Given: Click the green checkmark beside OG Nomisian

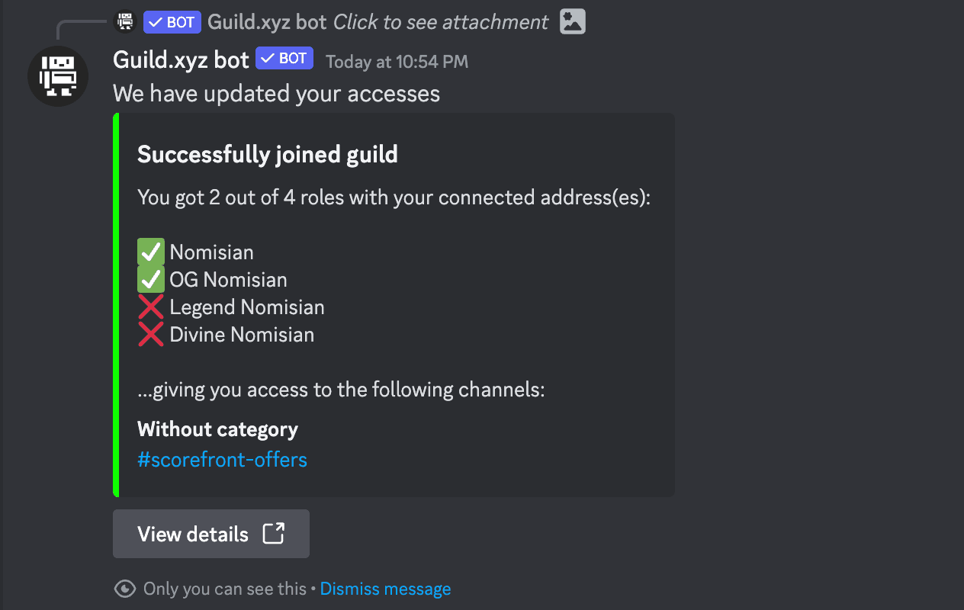Looking at the screenshot, I should pyautogui.click(x=150, y=278).
